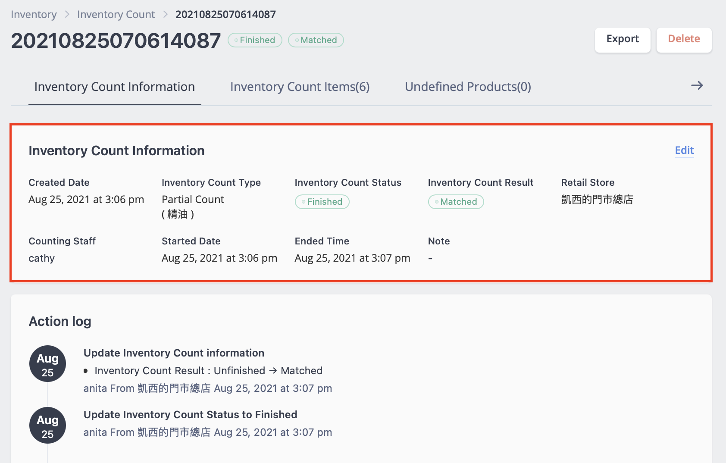Screen dimensions: 726x463
Task: Edit the Inventory Count Information
Action: click(x=684, y=150)
